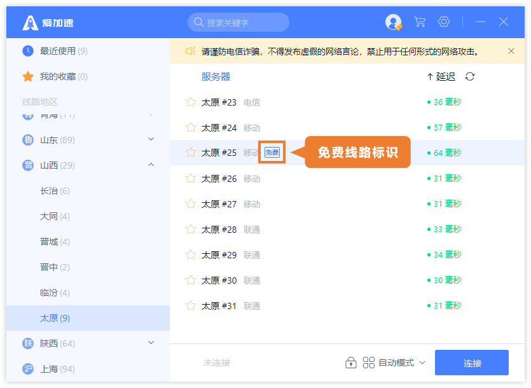
Task: Click inside the 搜索关键字 search box
Action: (x=238, y=22)
